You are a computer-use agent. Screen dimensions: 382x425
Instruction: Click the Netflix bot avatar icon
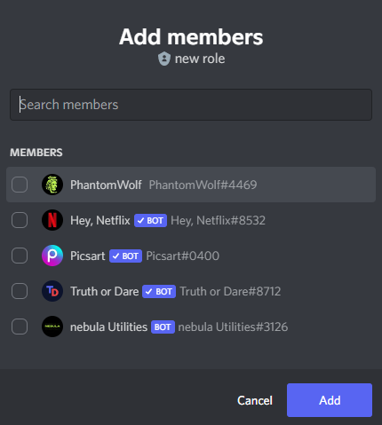(x=52, y=220)
